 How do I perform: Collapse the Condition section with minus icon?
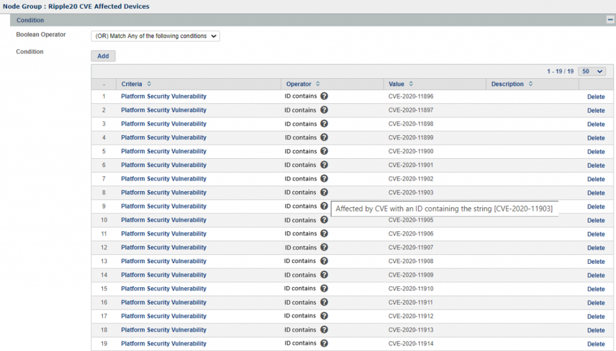(x=609, y=20)
